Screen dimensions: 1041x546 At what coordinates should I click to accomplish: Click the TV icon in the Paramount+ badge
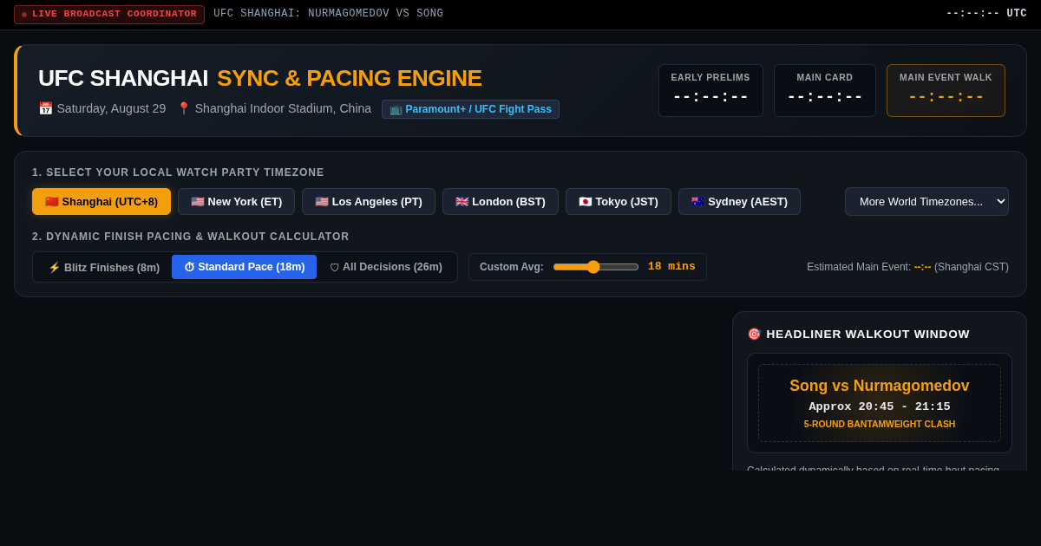[396, 109]
